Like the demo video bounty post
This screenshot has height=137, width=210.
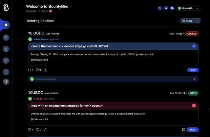click(x=30, y=70)
